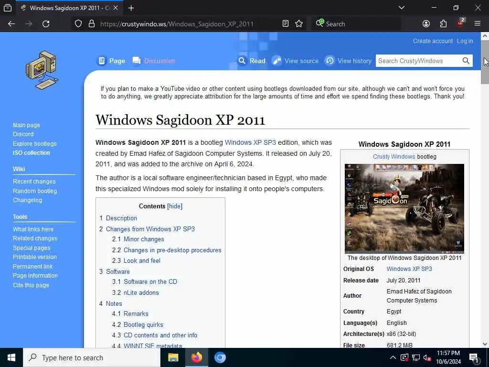The width and height of the screenshot is (489, 367).
Task: Click the wiki search magnifier icon
Action: 466,61
